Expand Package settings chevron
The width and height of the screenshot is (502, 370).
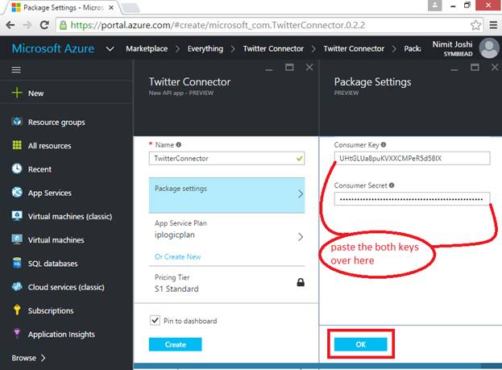click(x=301, y=193)
